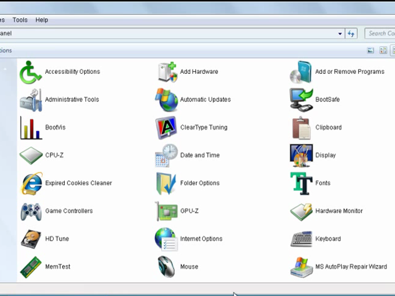Open the BootVis bar chart icon
Screen dimensions: 395x296
click(x=31, y=128)
